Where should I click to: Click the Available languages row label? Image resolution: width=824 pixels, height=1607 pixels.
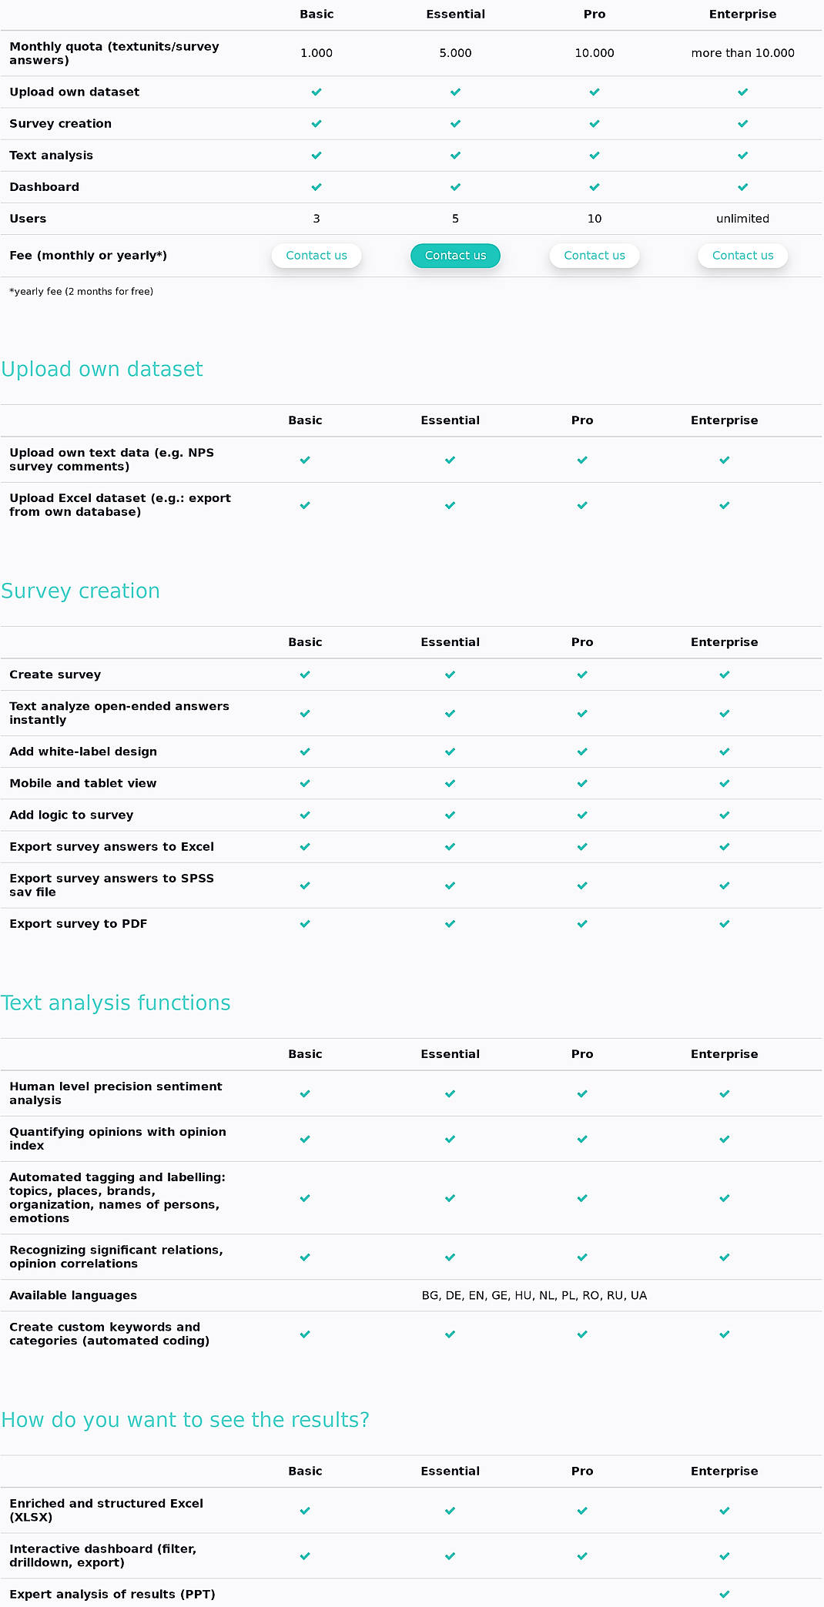pyautogui.click(x=73, y=1295)
